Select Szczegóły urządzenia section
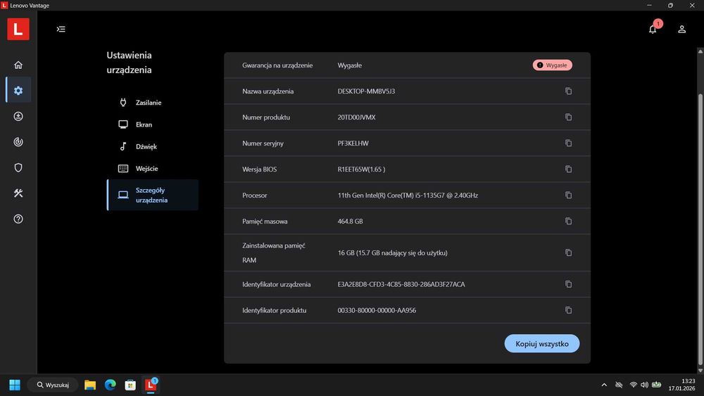The image size is (704, 396). pos(153,195)
